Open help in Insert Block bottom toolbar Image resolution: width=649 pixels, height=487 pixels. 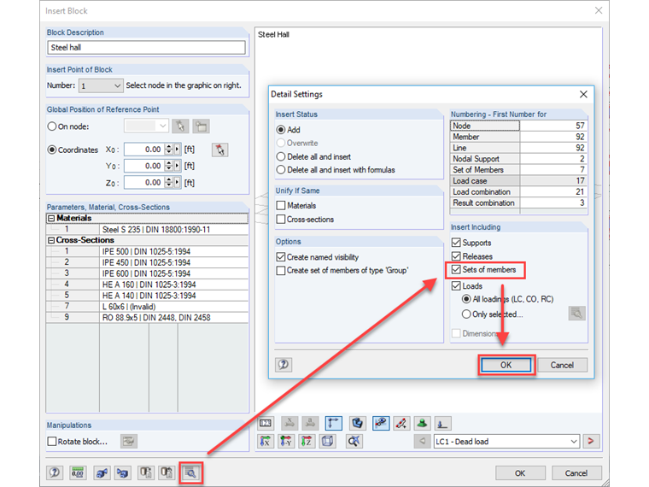[x=55, y=472]
